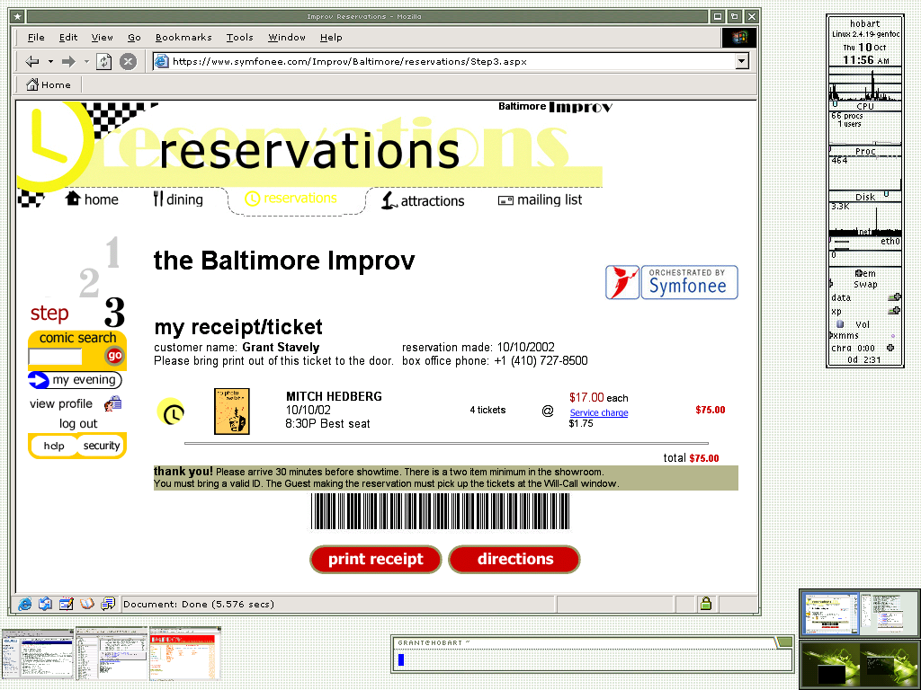Select the first taskbar window thumbnail
The height and width of the screenshot is (690, 921).
point(38,654)
